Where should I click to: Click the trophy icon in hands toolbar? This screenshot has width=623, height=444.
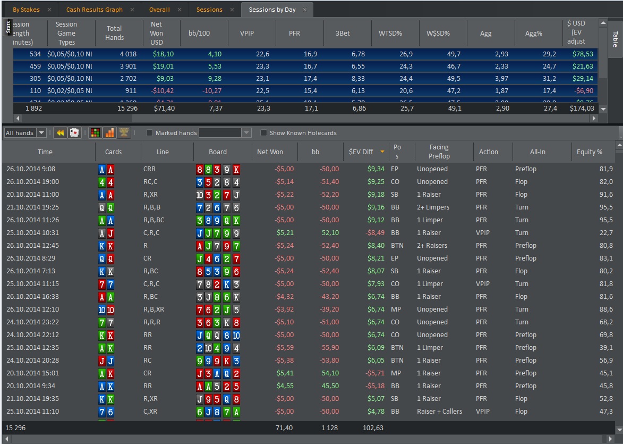pyautogui.click(x=124, y=133)
